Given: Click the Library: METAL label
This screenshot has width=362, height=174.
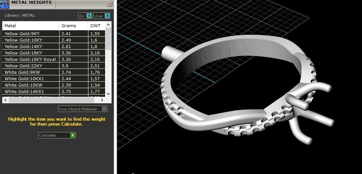Looking at the screenshot, I should pos(20,16).
